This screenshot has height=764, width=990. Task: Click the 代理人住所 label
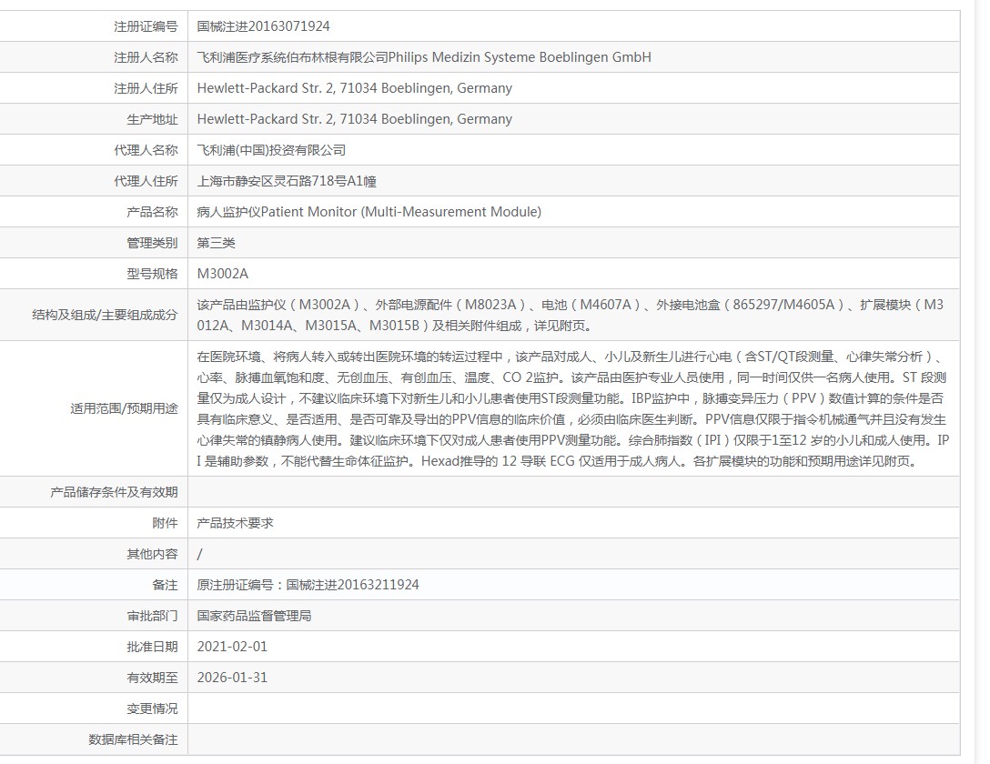(146, 181)
